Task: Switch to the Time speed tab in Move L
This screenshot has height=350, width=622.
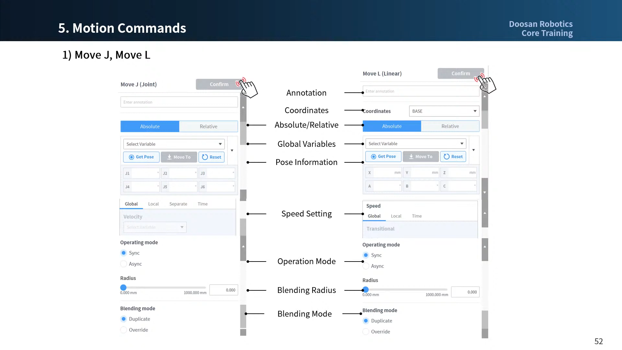Action: click(417, 216)
